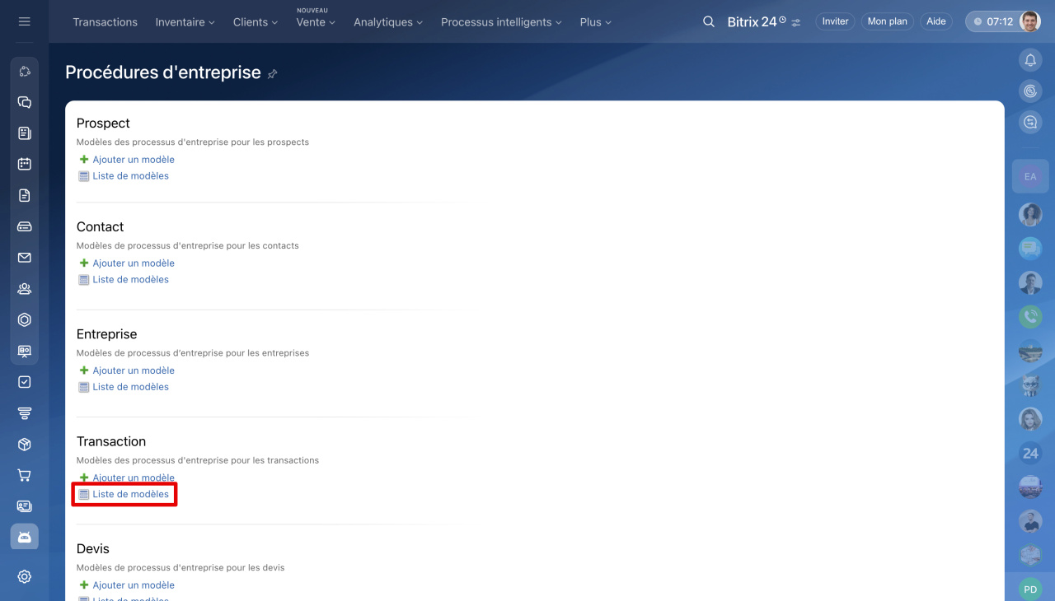Expand the Clients dropdown menu

[x=255, y=22]
